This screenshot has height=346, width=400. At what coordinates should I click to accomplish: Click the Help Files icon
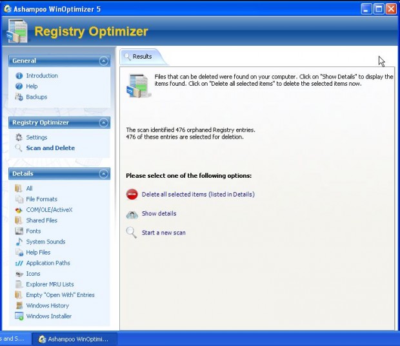coord(19,253)
